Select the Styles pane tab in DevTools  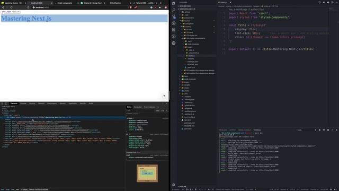click(129, 107)
